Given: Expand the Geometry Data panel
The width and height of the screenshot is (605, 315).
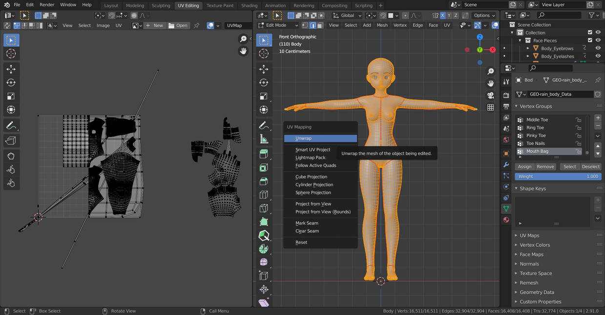Looking at the screenshot, I should (537, 292).
